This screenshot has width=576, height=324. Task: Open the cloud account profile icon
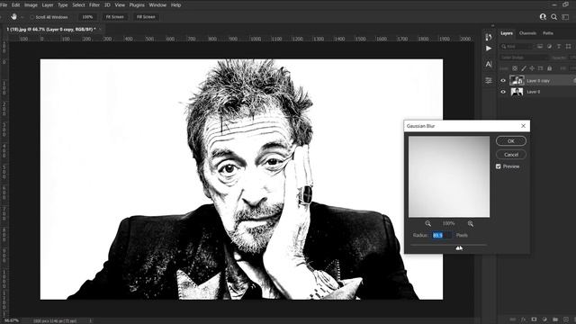[x=543, y=17]
